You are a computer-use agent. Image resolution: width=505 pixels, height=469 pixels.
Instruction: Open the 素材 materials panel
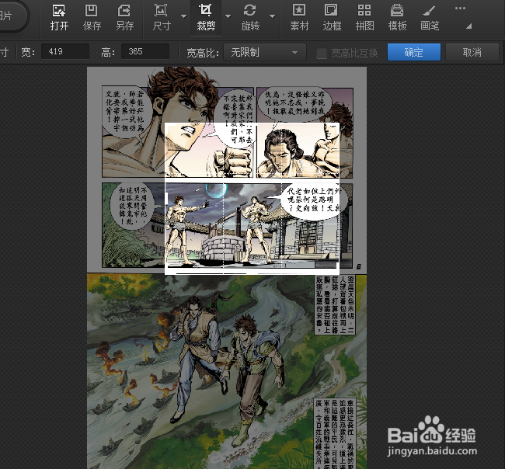coord(299,18)
